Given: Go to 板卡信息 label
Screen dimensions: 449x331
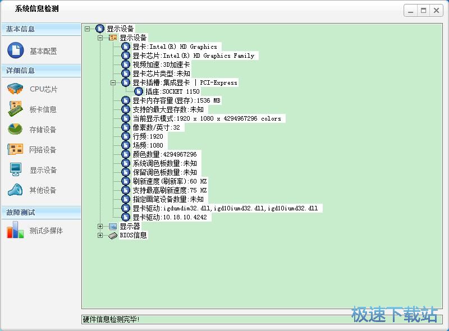Looking at the screenshot, I should 43,109.
